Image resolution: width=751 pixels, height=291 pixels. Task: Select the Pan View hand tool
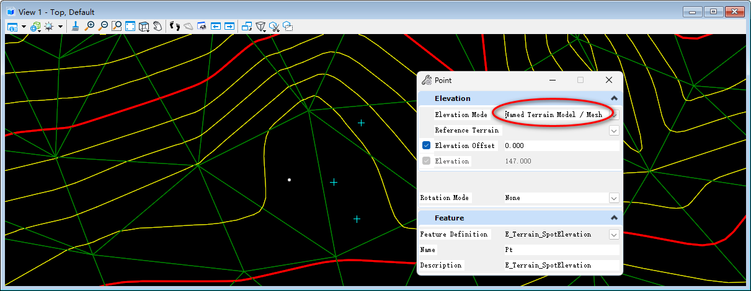[x=158, y=27]
